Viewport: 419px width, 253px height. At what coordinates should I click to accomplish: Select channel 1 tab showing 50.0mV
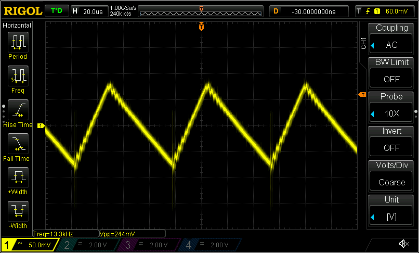(29, 245)
